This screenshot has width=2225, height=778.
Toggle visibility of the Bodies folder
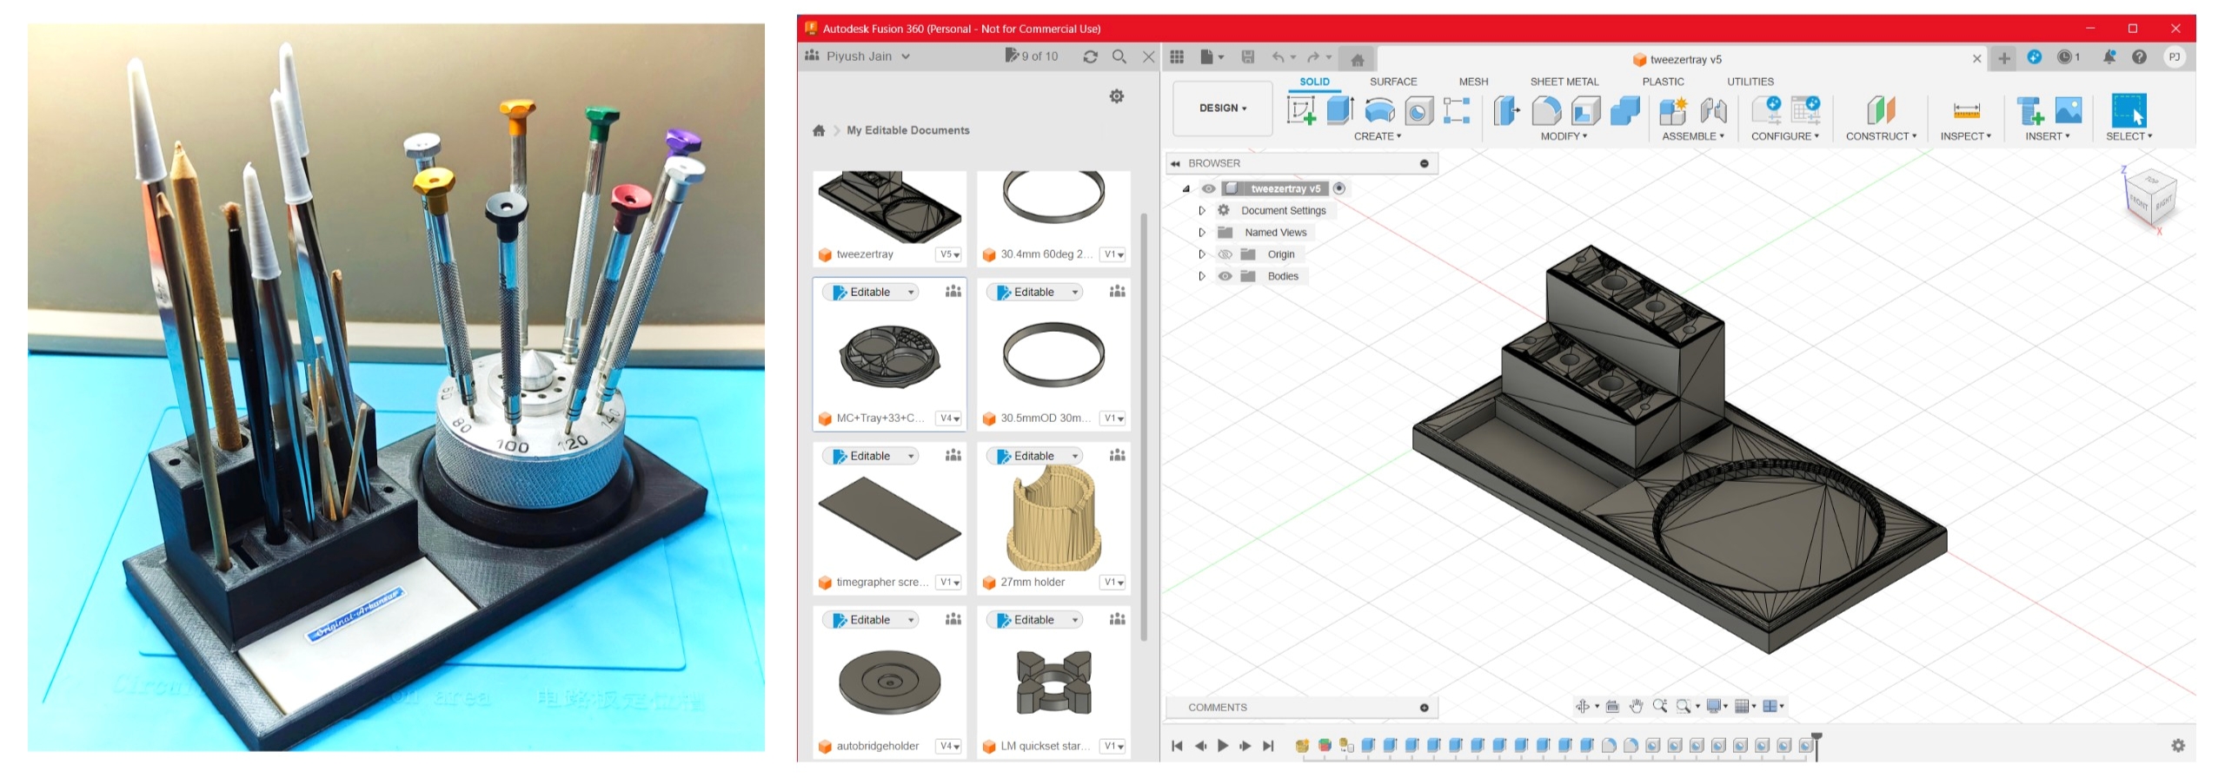[x=1225, y=276]
